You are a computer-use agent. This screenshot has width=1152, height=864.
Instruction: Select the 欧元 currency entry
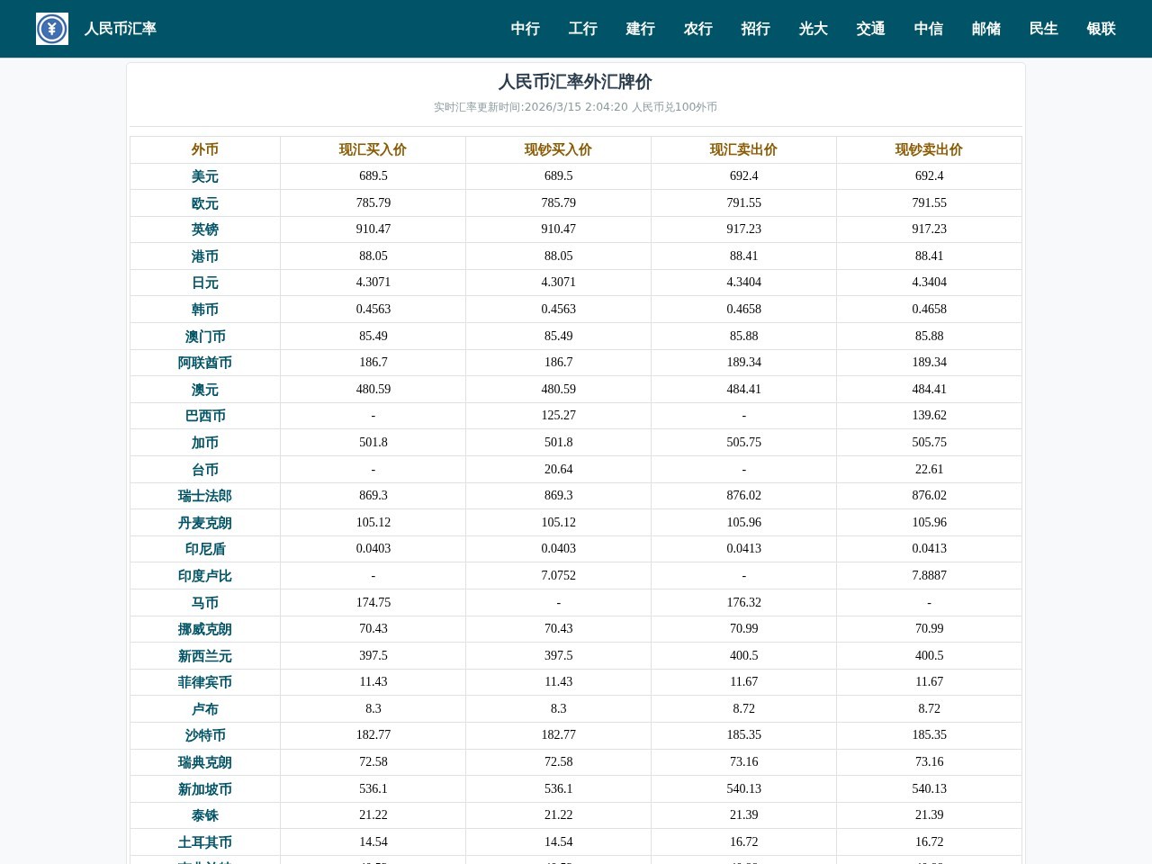(x=204, y=203)
